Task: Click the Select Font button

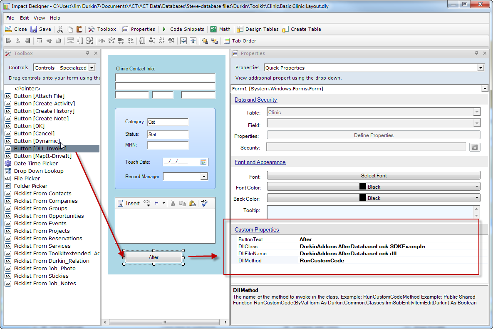Action: coord(374,175)
